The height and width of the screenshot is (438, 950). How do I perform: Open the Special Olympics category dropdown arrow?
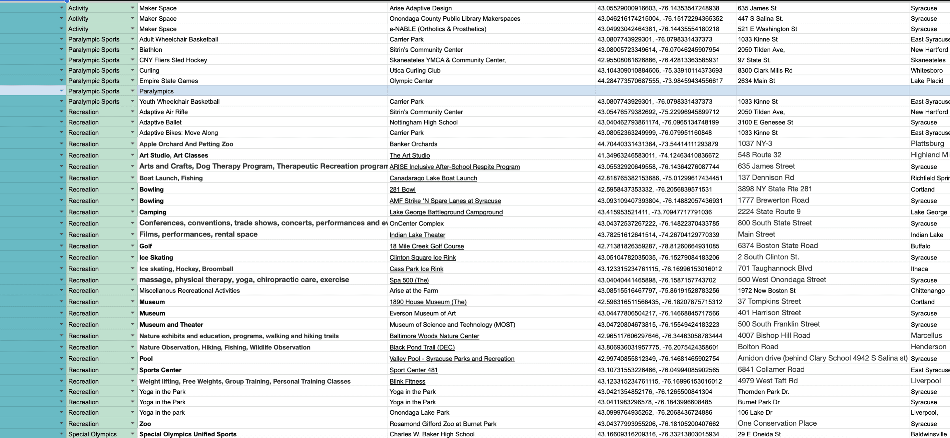pos(132,434)
